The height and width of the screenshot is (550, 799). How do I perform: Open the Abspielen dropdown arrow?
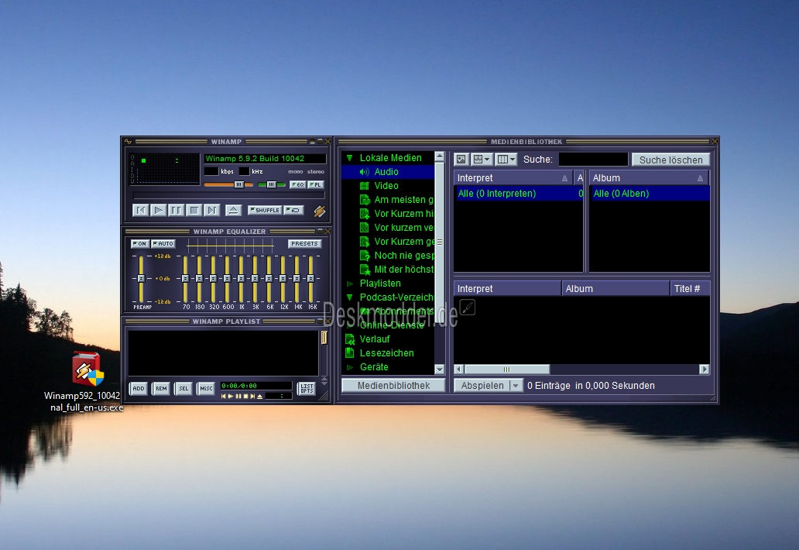point(516,385)
